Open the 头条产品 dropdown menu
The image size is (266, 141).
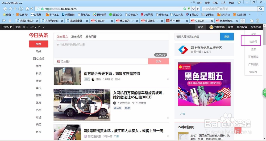pyautogui.click(x=256, y=27)
